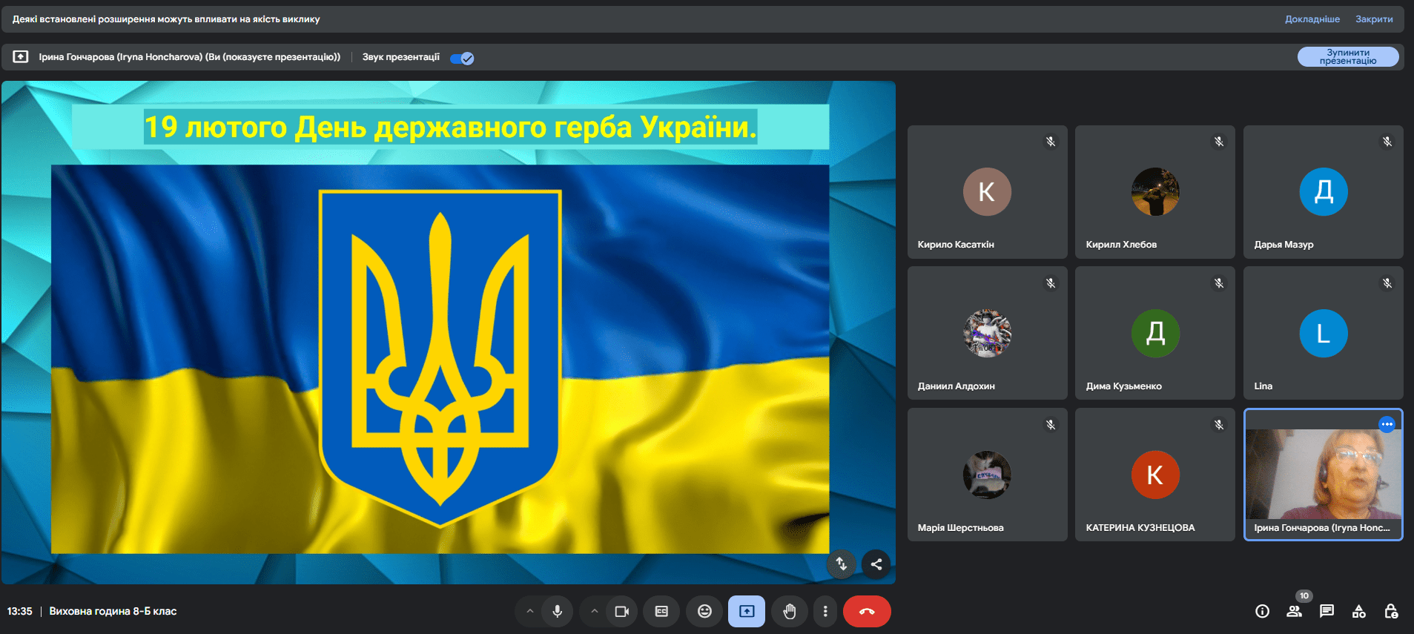This screenshot has height=634, width=1414.
Task: Click the muted mic icon on КАТЕРИНА КУЗНЕЦОВА
Action: pos(1219,425)
